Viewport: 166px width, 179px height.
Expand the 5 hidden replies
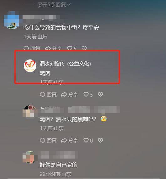[54, 5]
